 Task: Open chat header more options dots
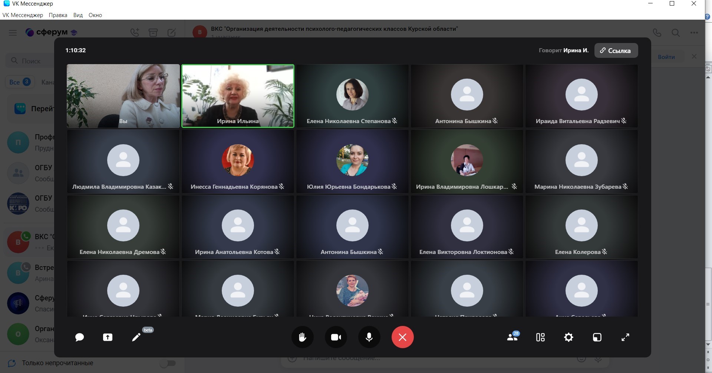(x=694, y=33)
